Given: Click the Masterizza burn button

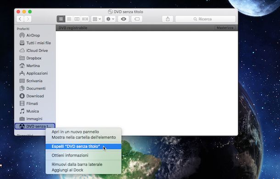Looking at the screenshot, I should [225, 28].
